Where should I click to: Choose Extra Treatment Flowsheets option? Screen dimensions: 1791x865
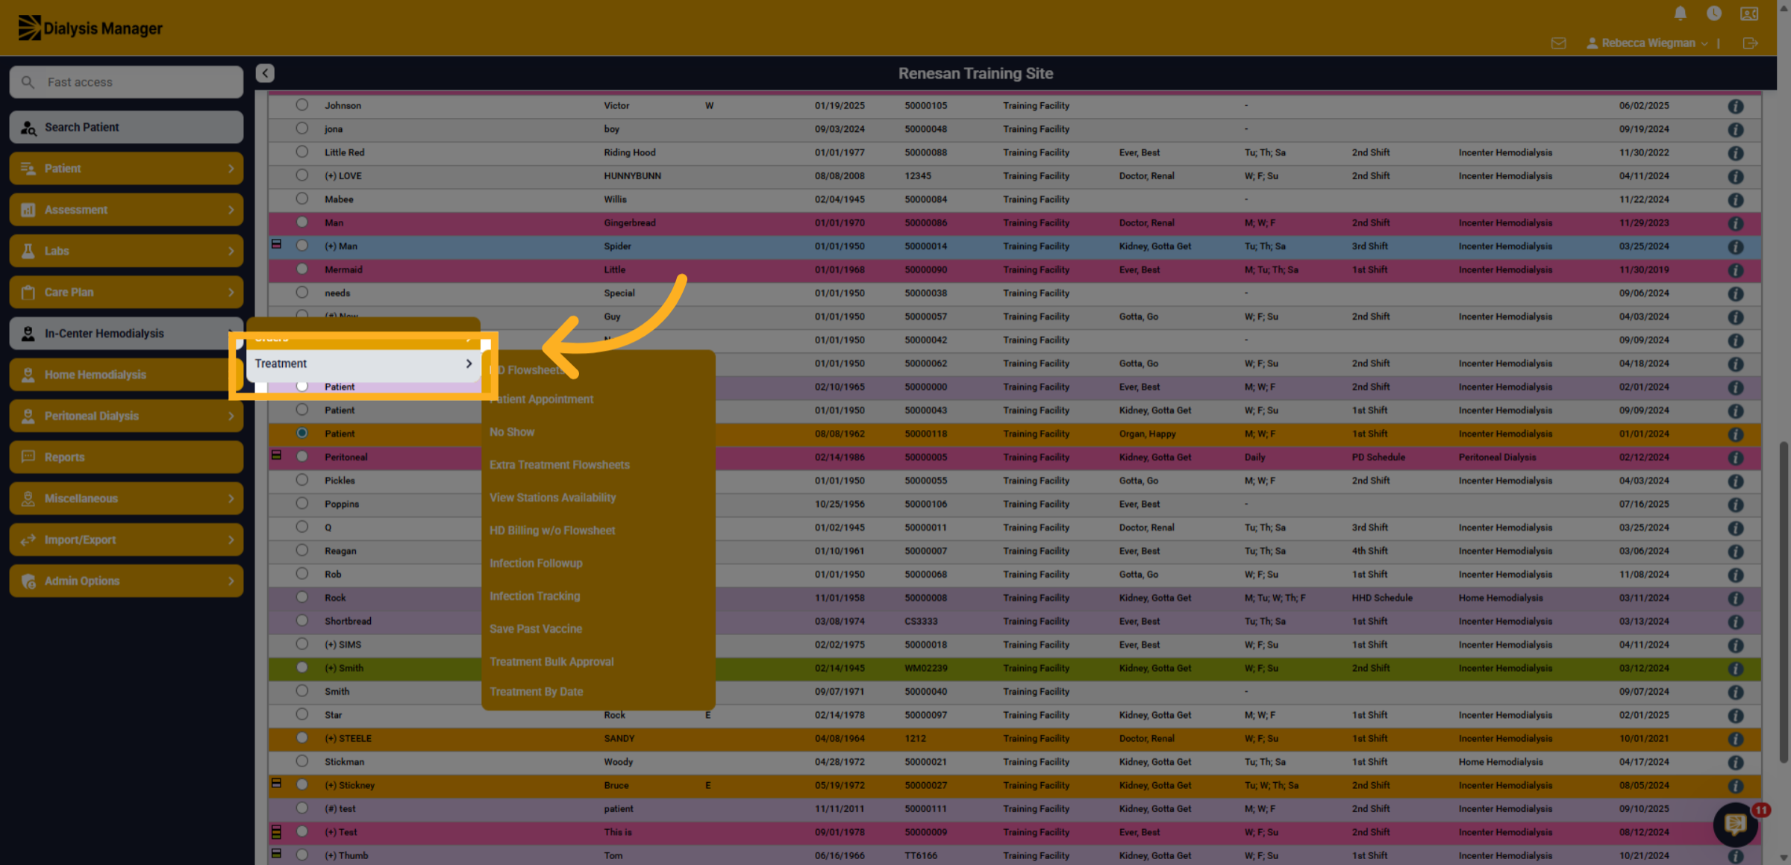[x=560, y=465]
